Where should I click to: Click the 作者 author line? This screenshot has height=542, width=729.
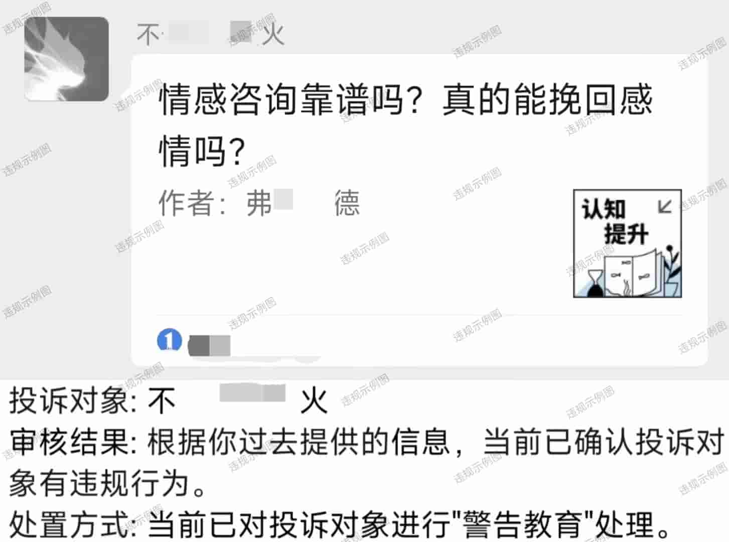(x=259, y=203)
